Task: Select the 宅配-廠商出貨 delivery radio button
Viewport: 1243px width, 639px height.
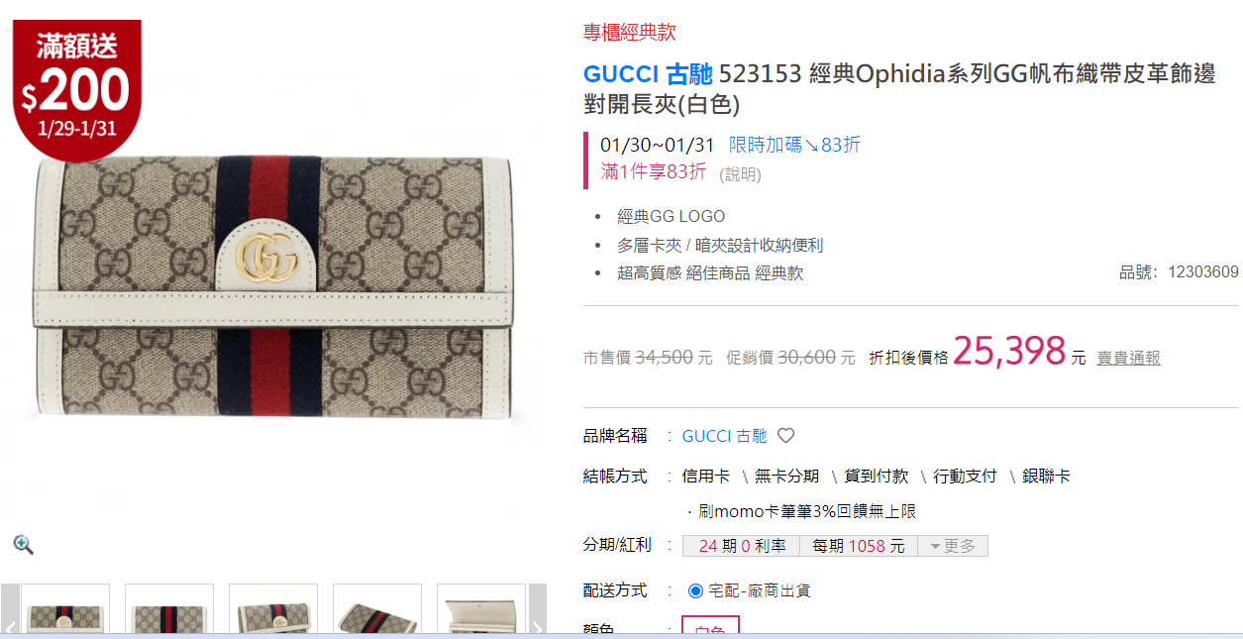Action: tap(695, 590)
